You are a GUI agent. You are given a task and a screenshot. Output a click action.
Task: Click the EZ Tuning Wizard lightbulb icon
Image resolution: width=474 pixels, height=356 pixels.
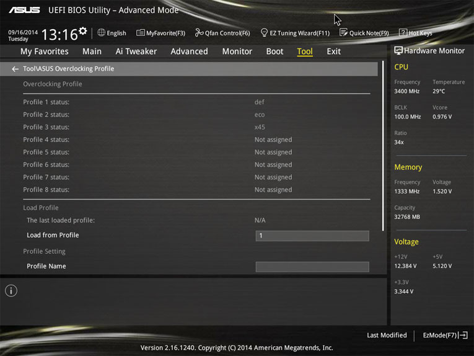264,32
